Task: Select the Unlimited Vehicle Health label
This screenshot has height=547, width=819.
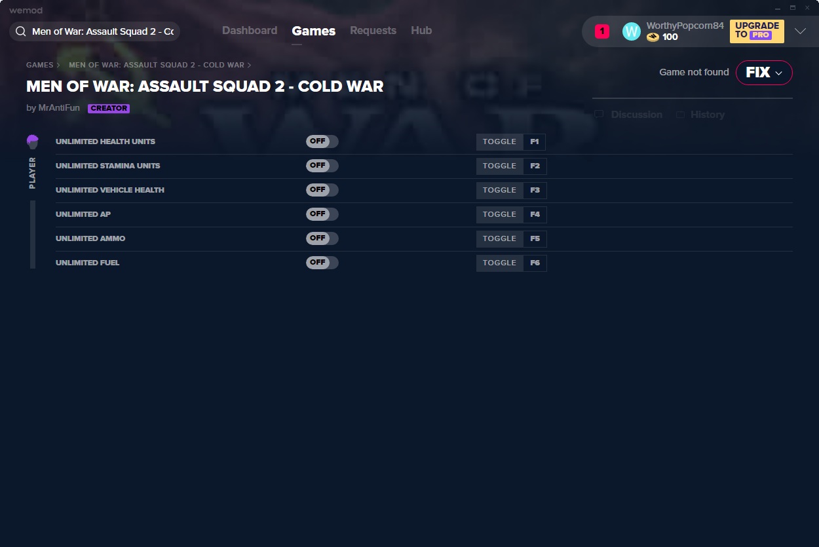Action: coord(110,190)
